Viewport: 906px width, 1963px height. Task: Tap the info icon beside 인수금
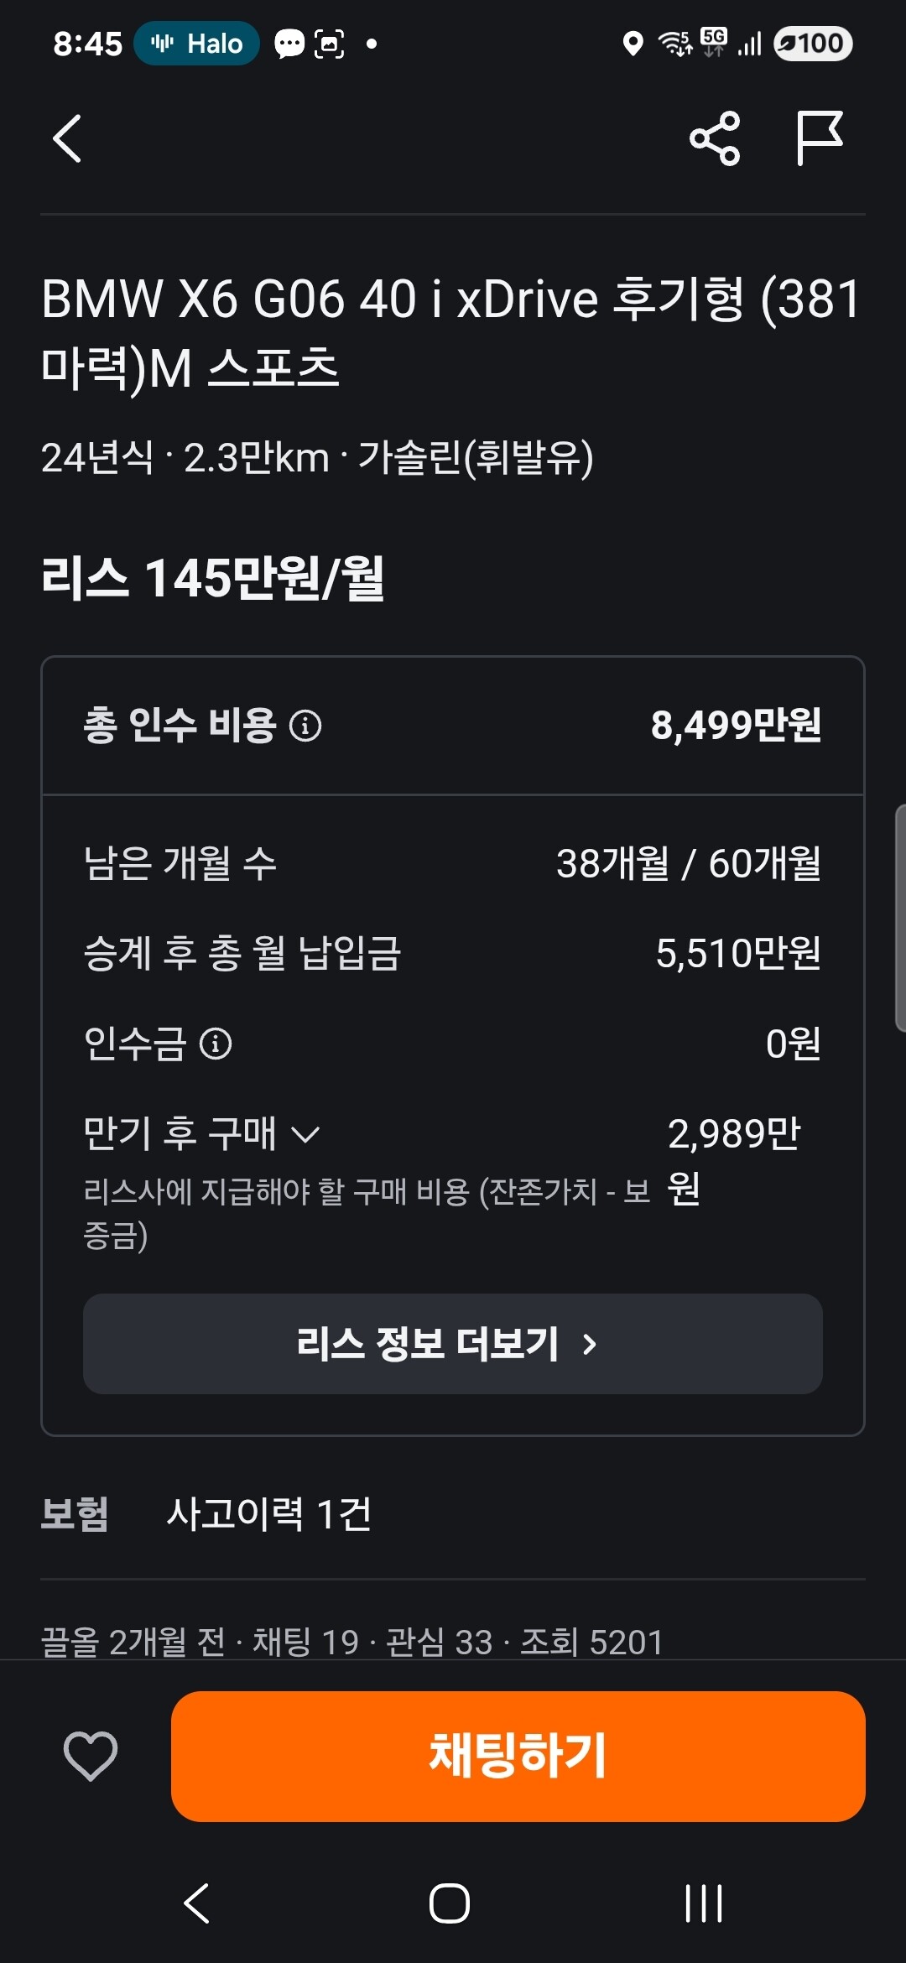point(216,1044)
